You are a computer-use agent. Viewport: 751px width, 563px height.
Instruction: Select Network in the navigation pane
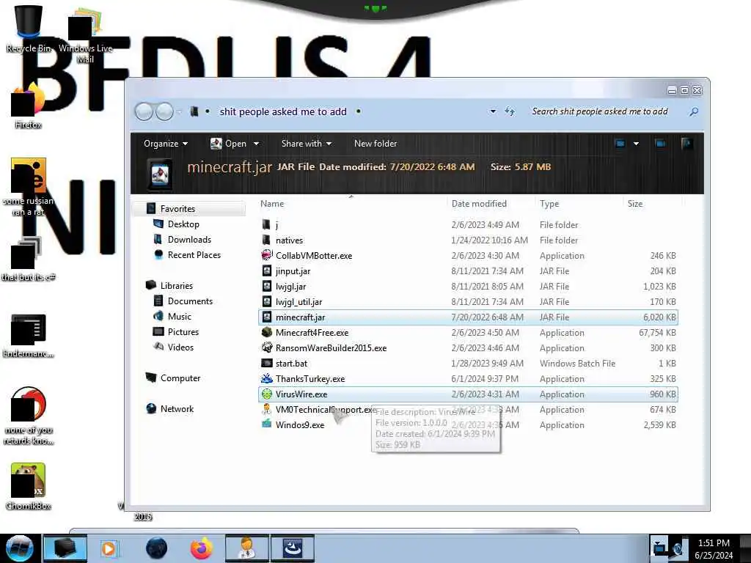coord(177,409)
